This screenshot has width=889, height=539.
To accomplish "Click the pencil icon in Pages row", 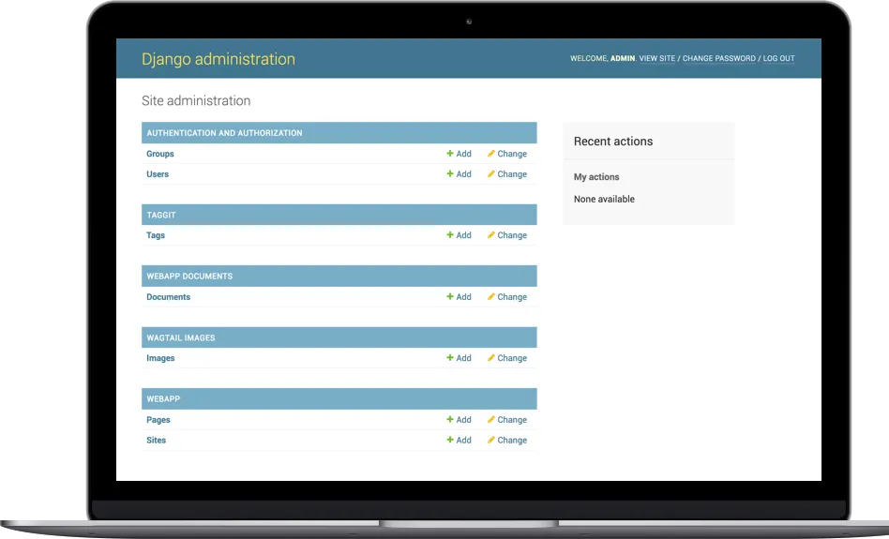I will click(x=490, y=420).
